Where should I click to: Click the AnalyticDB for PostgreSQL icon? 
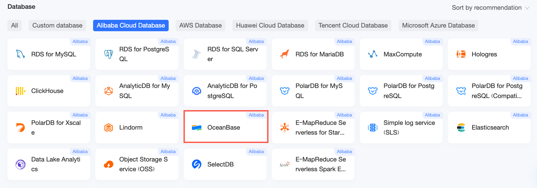(x=197, y=91)
